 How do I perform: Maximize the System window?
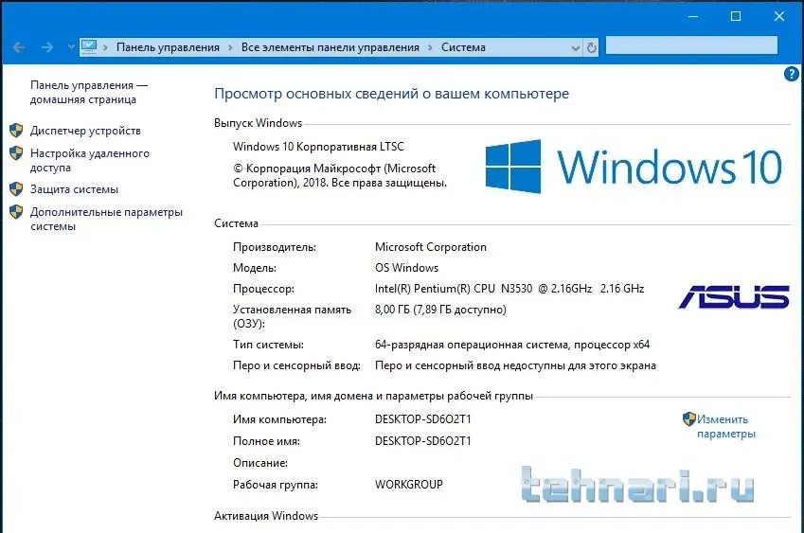pyautogui.click(x=736, y=16)
